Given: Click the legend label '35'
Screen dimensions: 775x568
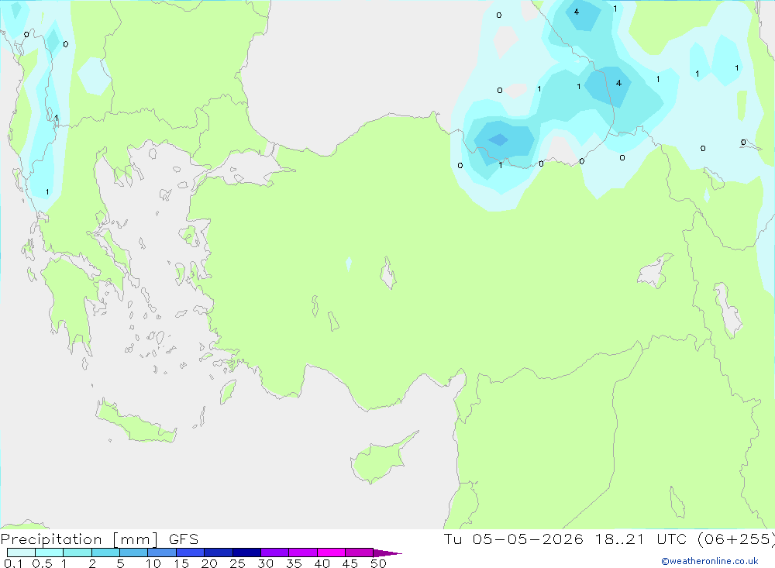Looking at the screenshot, I should tap(294, 563).
